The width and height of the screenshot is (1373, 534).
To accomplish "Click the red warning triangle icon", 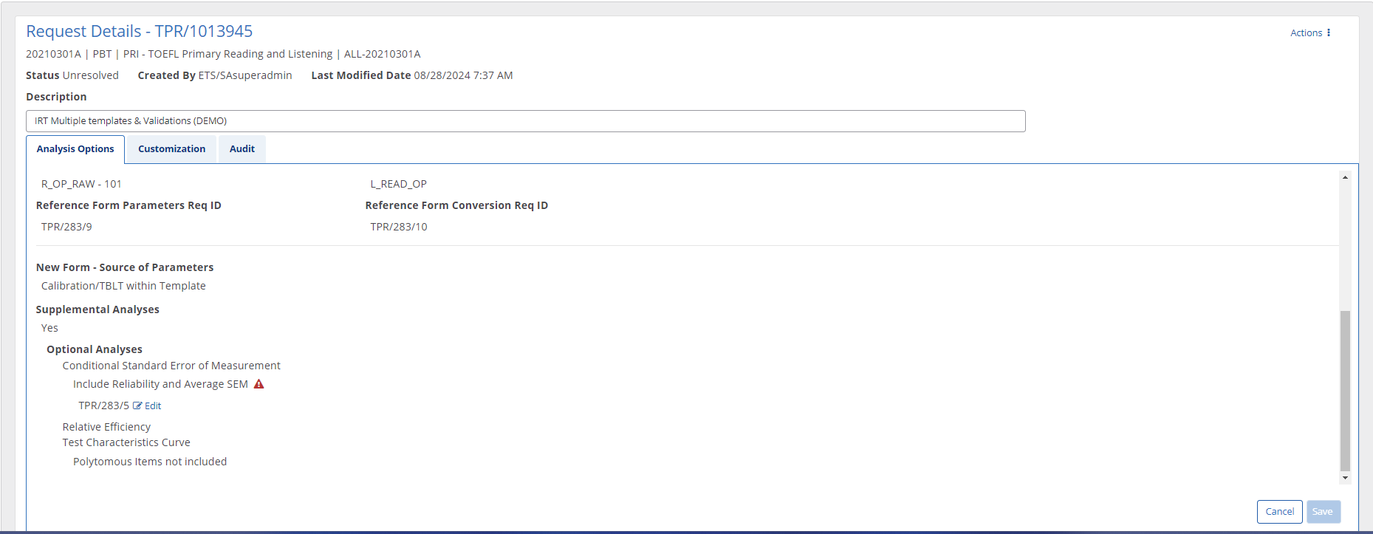I will click(258, 384).
